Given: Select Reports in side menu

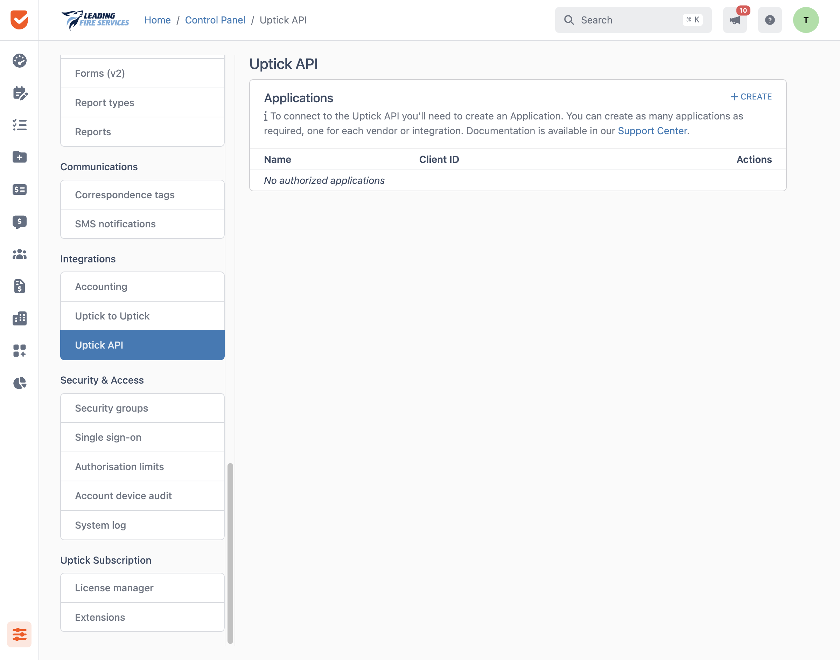Looking at the screenshot, I should pos(142,132).
